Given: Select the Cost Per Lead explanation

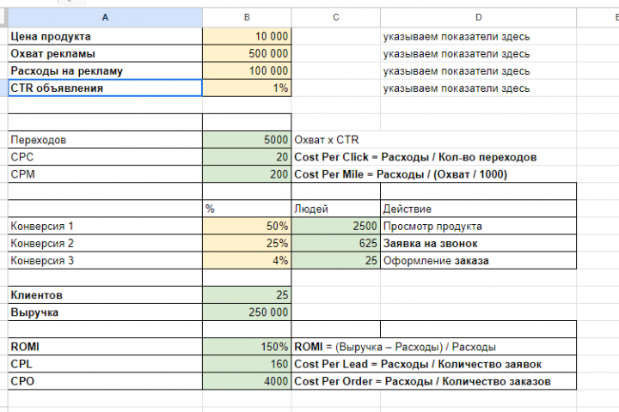Looking at the screenshot, I should click(x=418, y=364).
